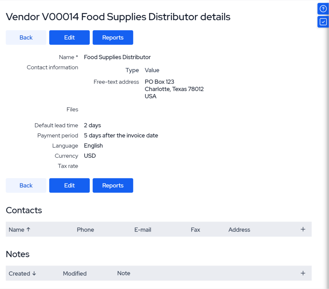Click the Modified column header in Notes
Image resolution: width=329 pixels, height=289 pixels.
pos(75,274)
